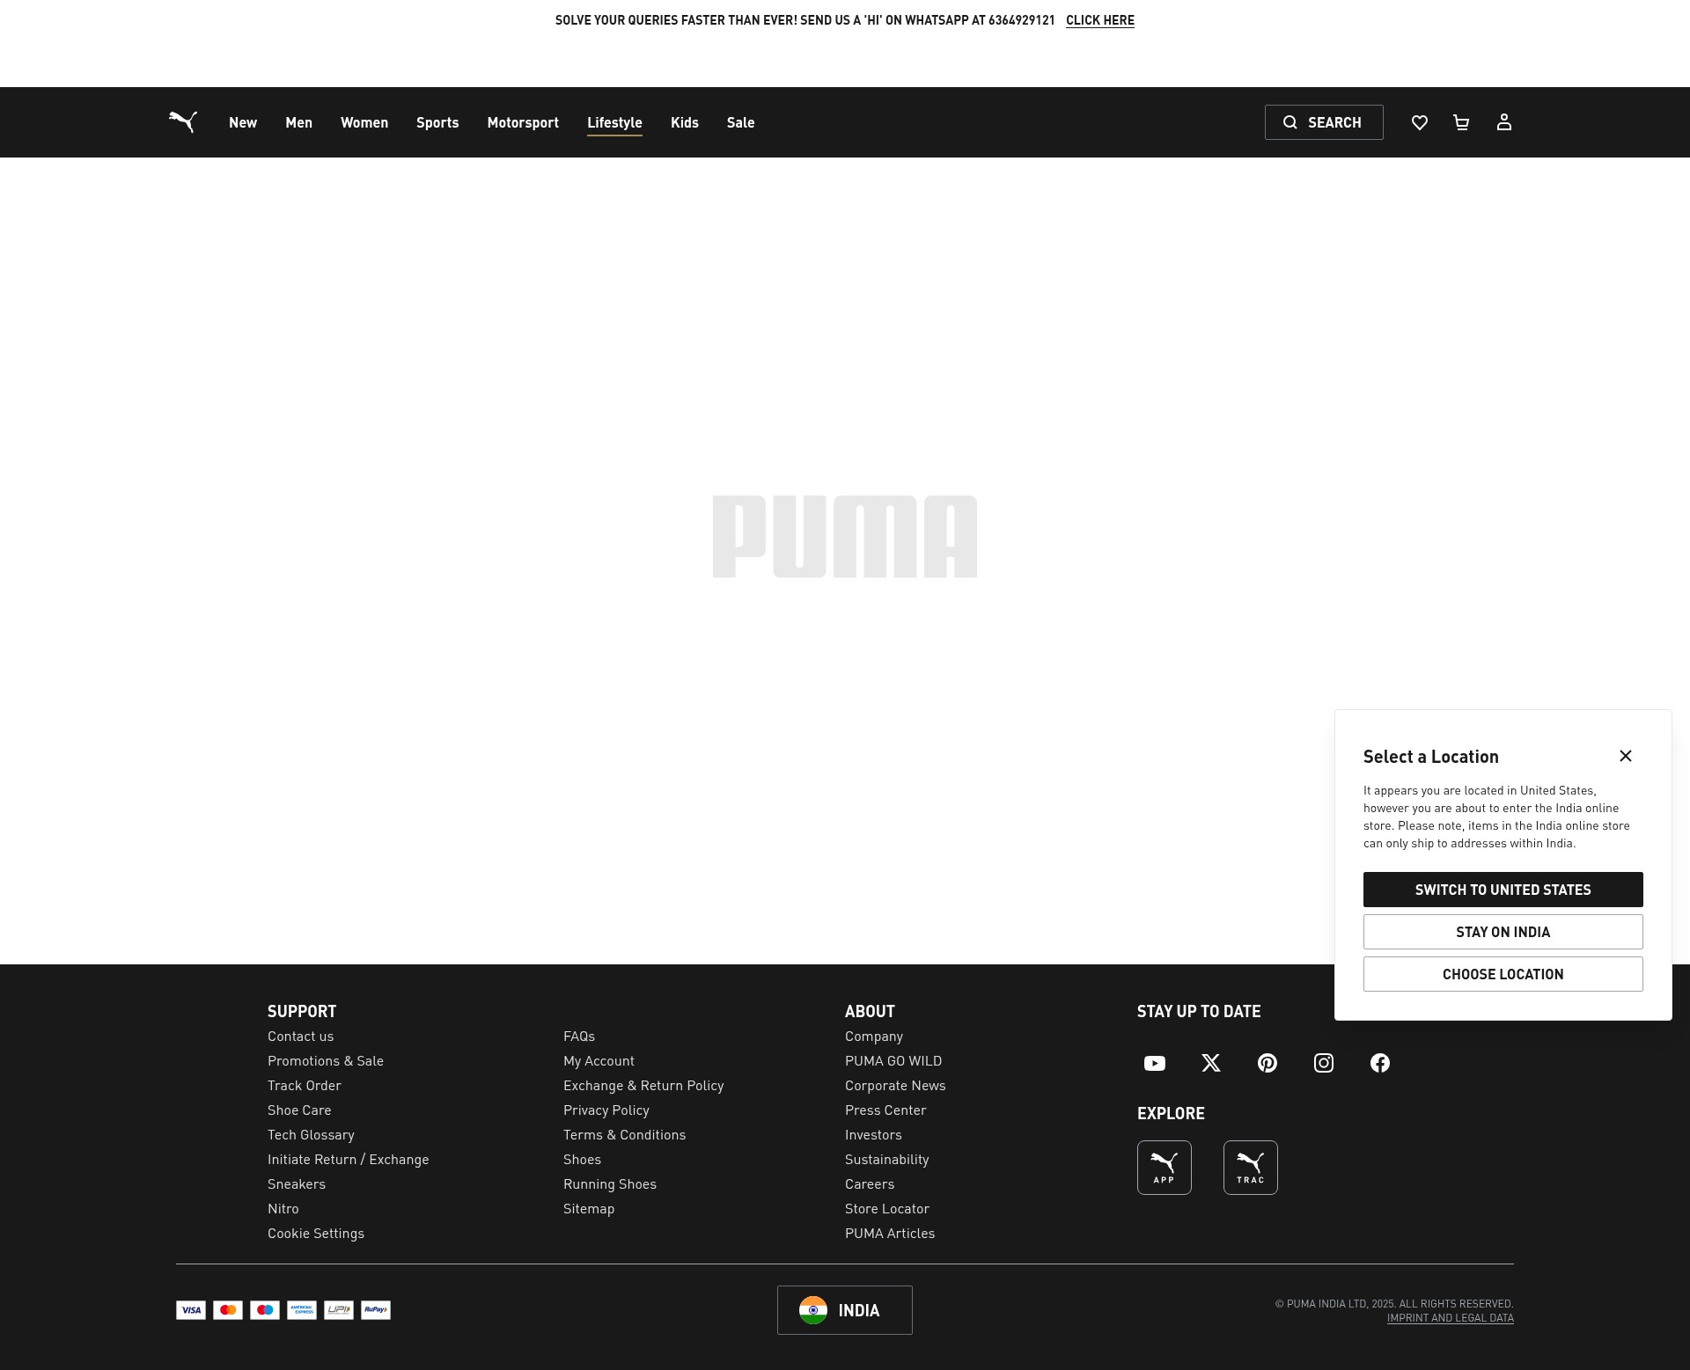
Task: Click Switch to United States button
Action: click(x=1503, y=890)
